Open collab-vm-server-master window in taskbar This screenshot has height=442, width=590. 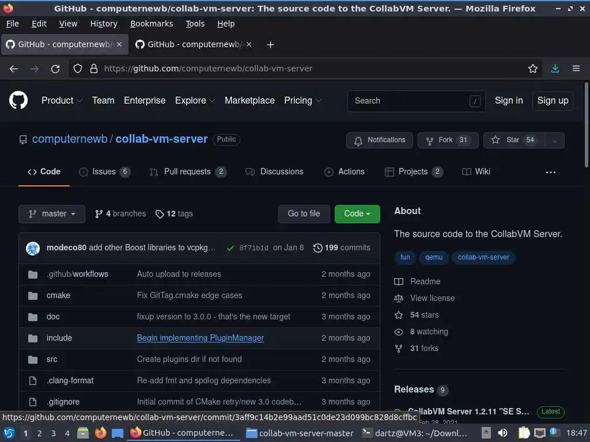point(300,433)
